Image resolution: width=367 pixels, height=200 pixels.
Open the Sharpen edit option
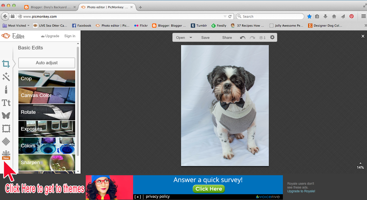pyautogui.click(x=47, y=162)
